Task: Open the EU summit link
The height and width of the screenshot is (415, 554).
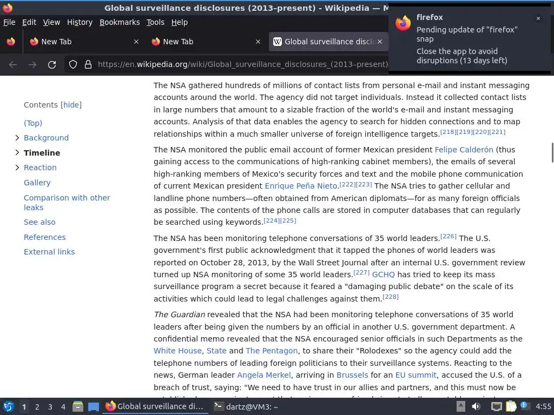Action: click(415, 375)
